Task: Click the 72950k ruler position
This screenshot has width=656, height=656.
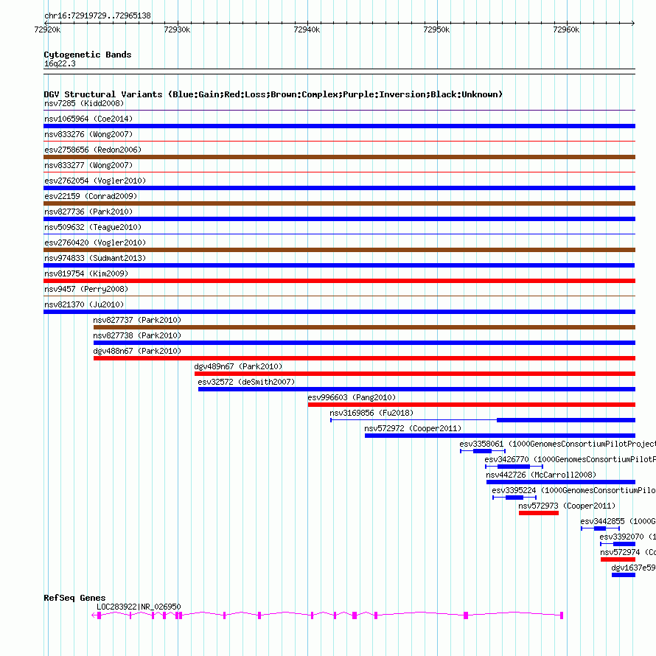Action: pyautogui.click(x=436, y=29)
